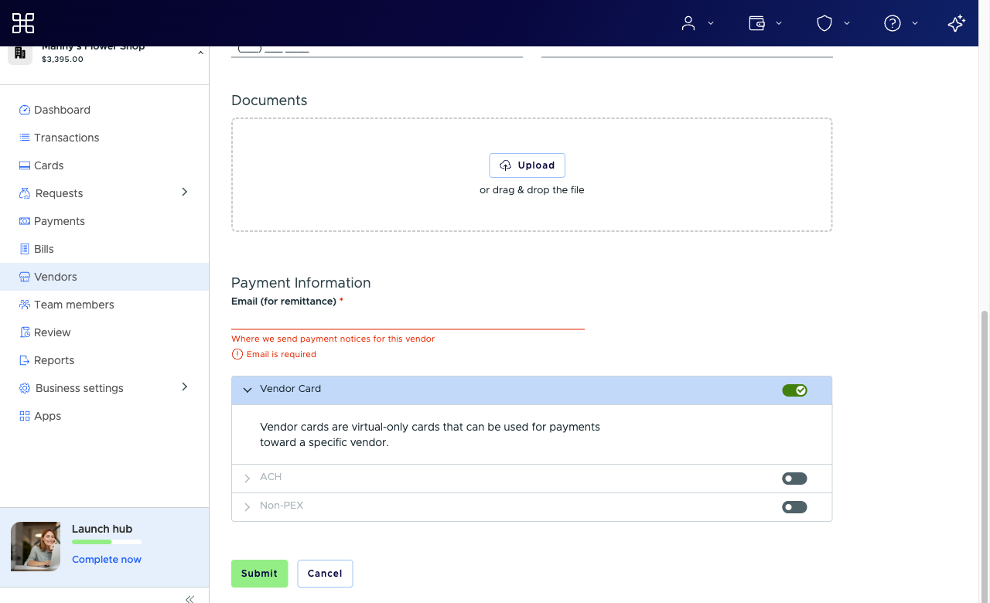Screen dimensions: 990x603
Task: Click into the remittance Email field
Action: point(408,319)
